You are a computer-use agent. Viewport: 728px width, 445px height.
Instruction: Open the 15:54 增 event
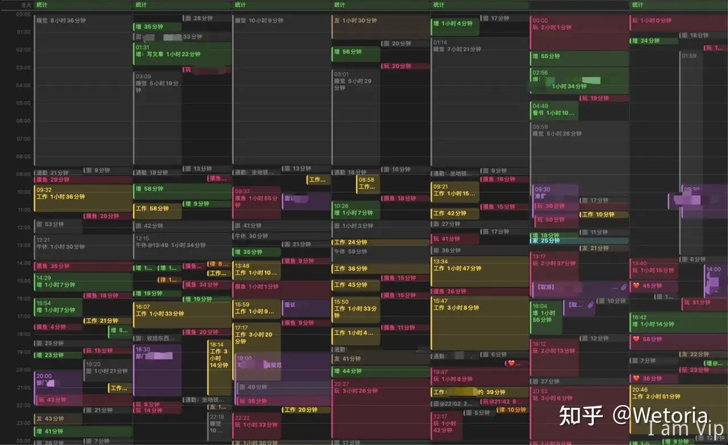tap(58, 307)
